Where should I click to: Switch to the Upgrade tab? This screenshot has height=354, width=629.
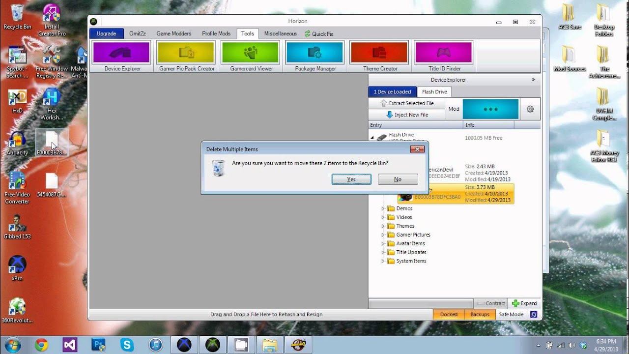(106, 33)
